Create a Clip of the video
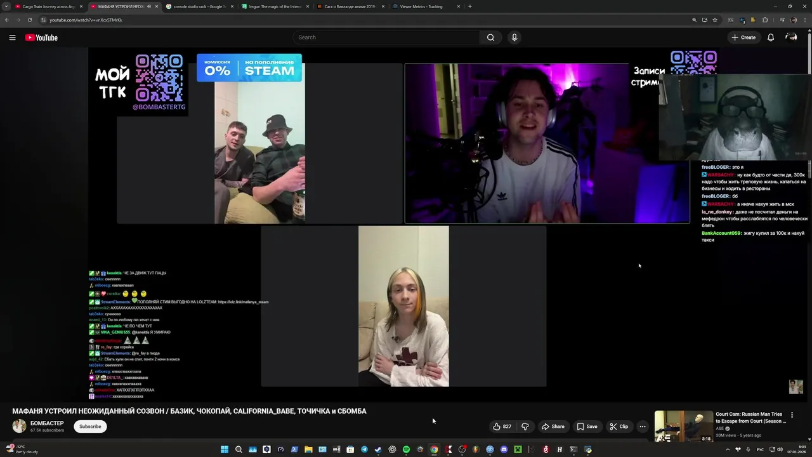This screenshot has height=457, width=812. [619, 427]
